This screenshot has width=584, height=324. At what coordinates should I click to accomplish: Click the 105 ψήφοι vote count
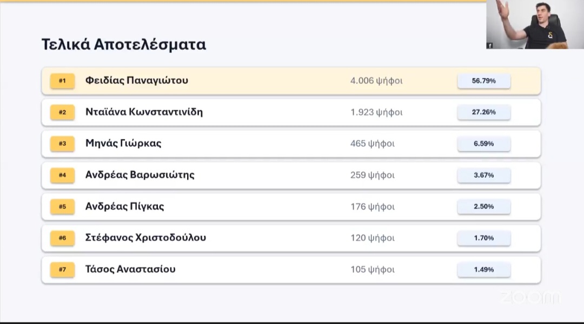coord(372,269)
